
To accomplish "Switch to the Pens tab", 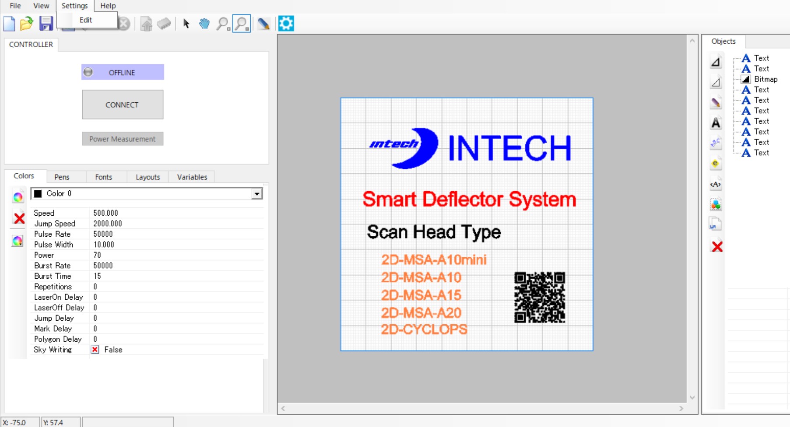I will coord(62,177).
